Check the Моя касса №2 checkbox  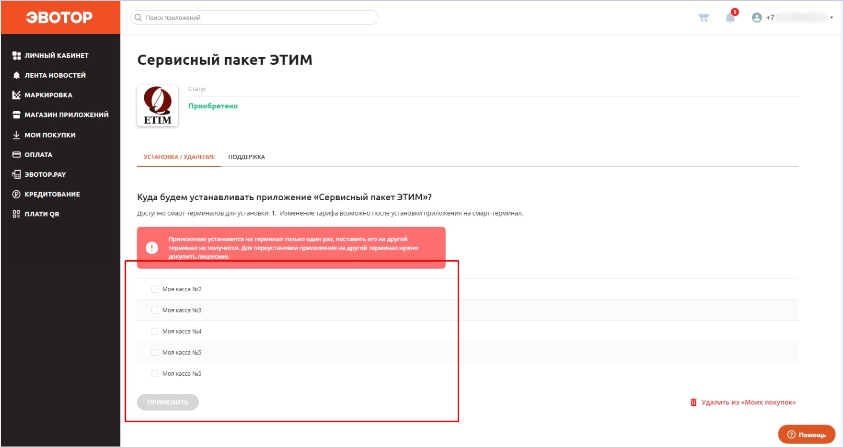[155, 289]
